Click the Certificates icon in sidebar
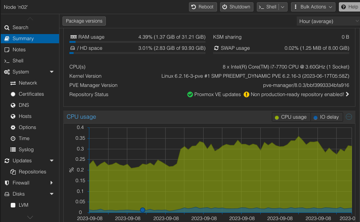This screenshot has width=360, height=222. (13, 94)
